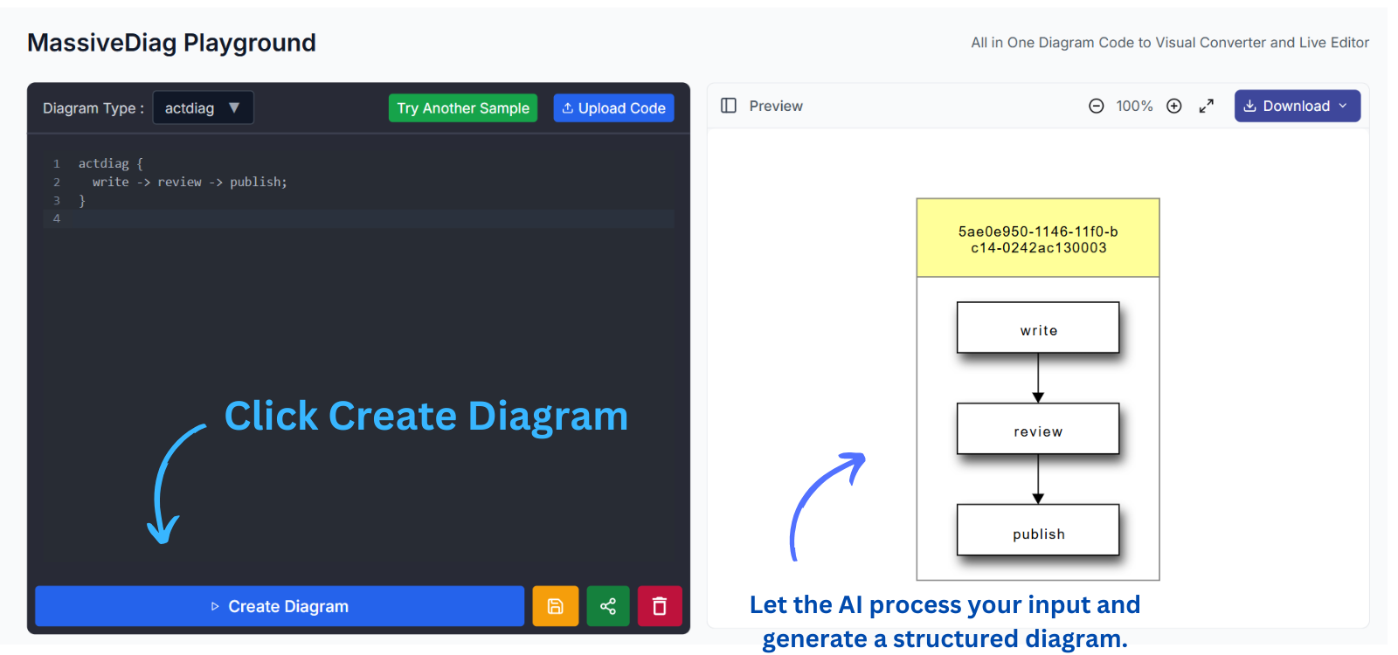The image size is (1398, 655).
Task: Zoom out with the minus icon
Action: pyautogui.click(x=1096, y=106)
